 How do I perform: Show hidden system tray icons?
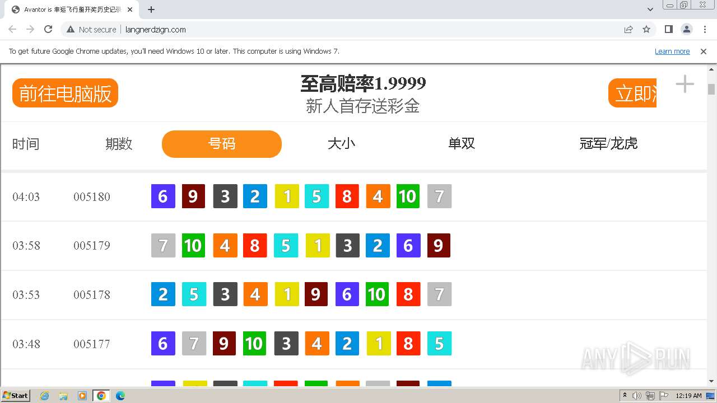(x=625, y=396)
